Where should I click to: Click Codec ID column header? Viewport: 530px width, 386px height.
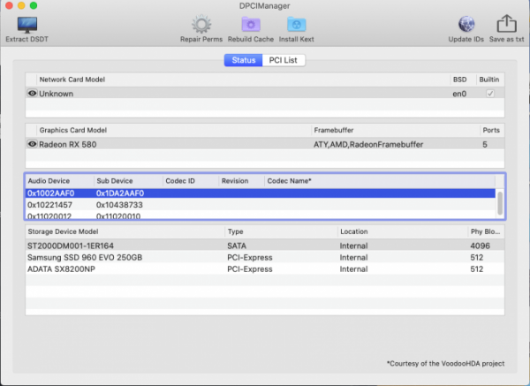pyautogui.click(x=180, y=181)
